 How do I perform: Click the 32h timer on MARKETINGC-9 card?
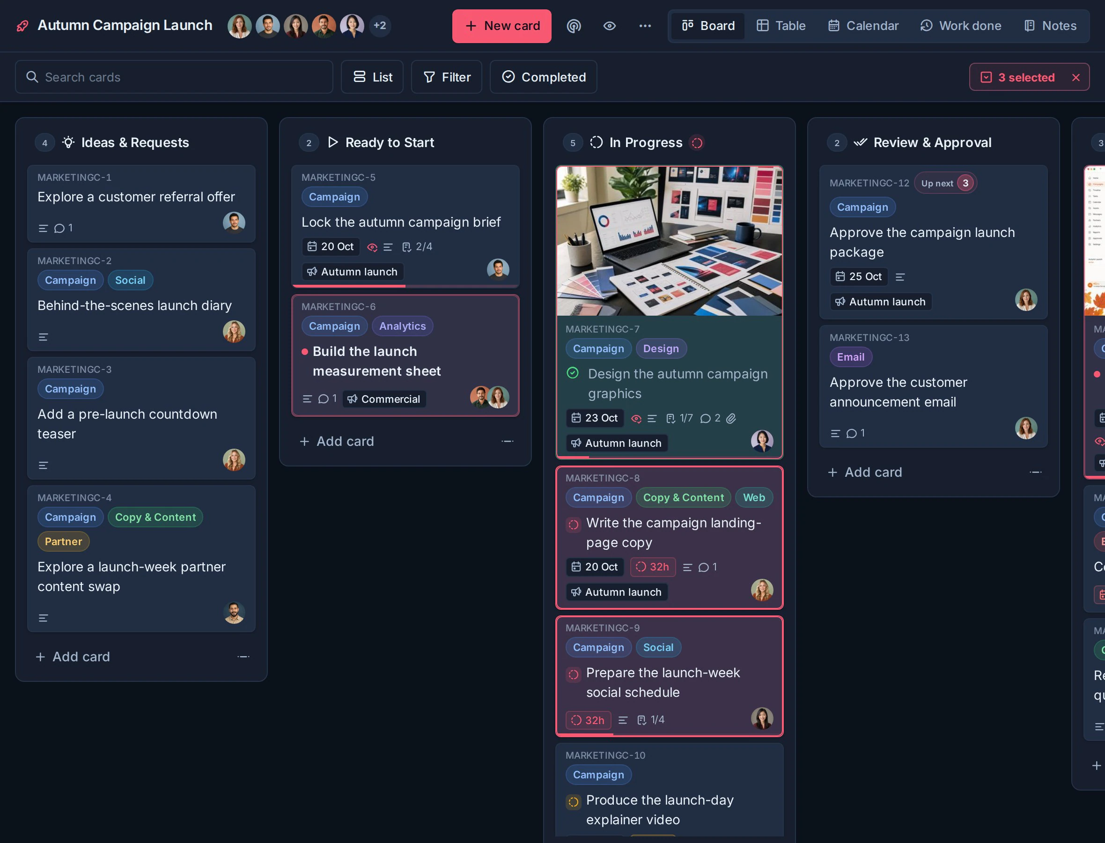tap(589, 720)
